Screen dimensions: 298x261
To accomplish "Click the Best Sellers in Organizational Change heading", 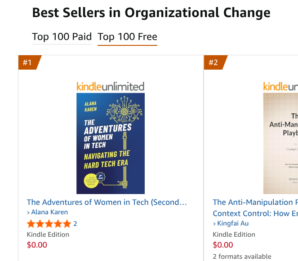I will tap(151, 13).
